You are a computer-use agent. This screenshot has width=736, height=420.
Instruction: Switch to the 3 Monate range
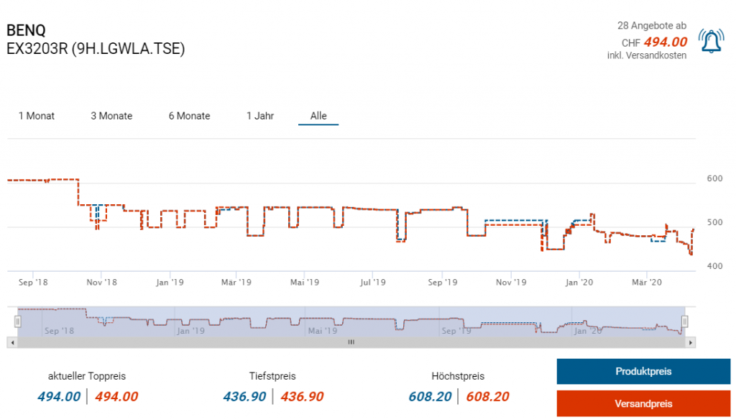tap(111, 116)
